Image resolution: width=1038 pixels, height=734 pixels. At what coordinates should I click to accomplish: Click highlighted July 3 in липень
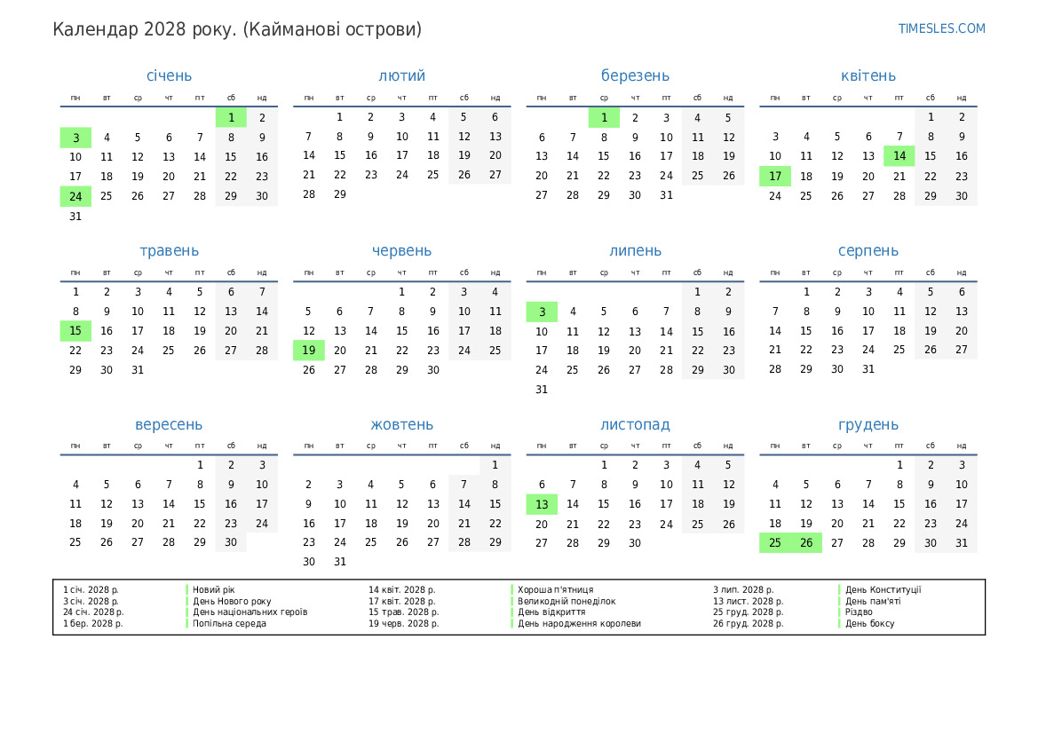(542, 312)
